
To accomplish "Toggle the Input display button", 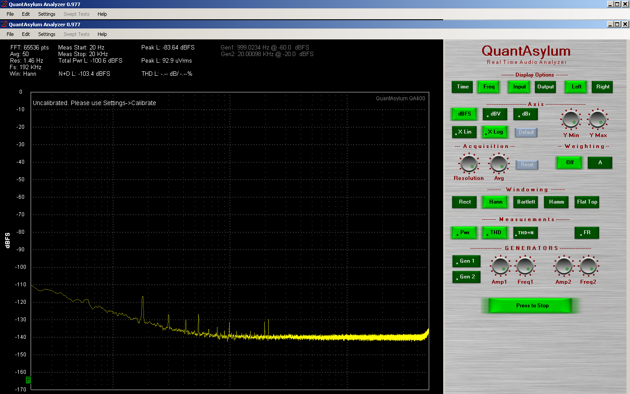I will pos(519,87).
